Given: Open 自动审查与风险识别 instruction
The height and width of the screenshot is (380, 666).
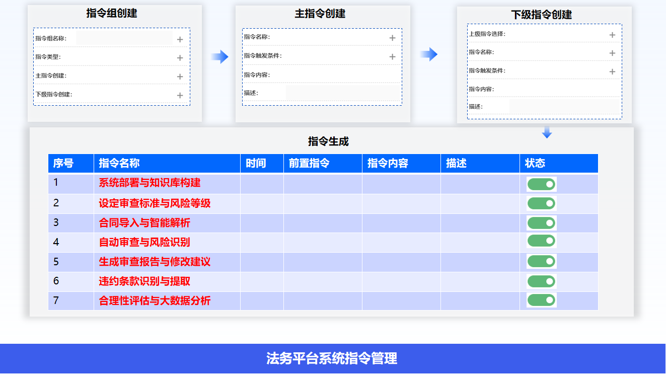Looking at the screenshot, I should 144,242.
